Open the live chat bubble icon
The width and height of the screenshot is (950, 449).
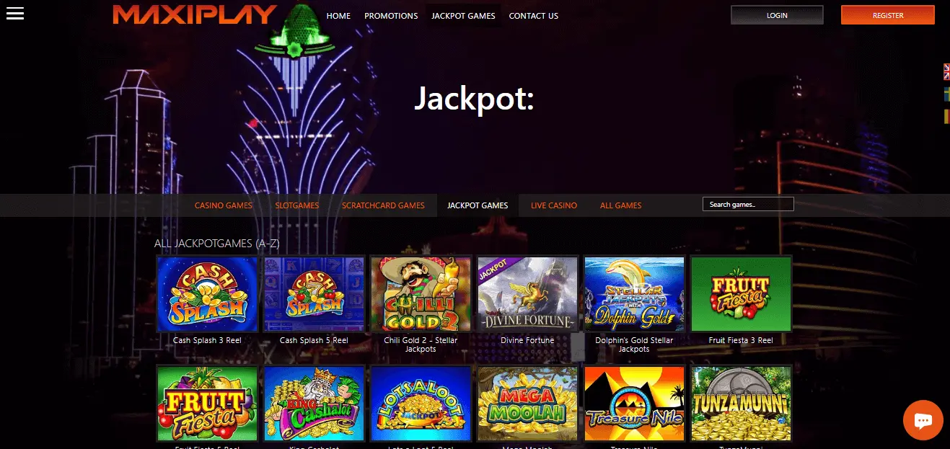click(x=923, y=420)
